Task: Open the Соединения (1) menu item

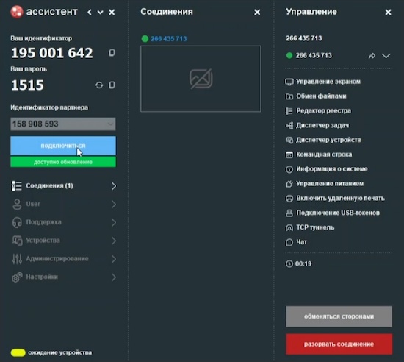Action: pyautogui.click(x=64, y=186)
